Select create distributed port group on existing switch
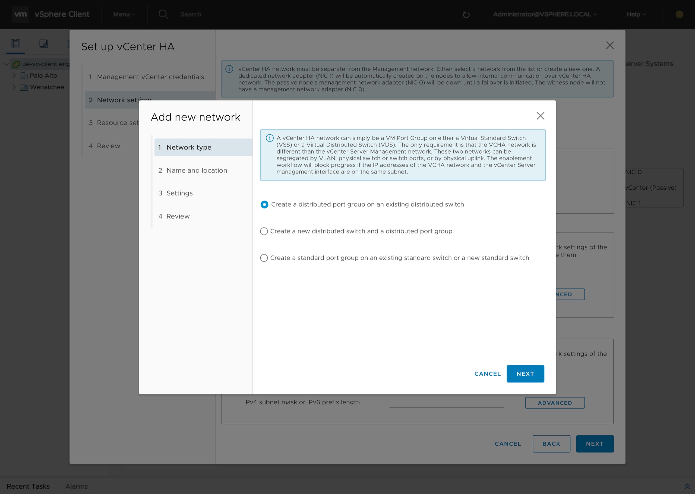 pyautogui.click(x=264, y=205)
